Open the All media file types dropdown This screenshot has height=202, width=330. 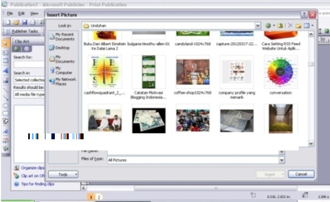click(29, 95)
